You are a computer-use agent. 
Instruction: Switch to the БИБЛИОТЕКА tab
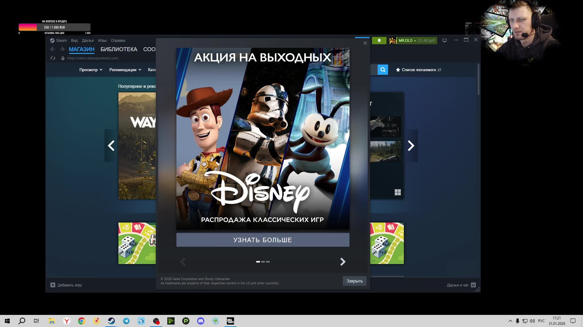point(119,49)
